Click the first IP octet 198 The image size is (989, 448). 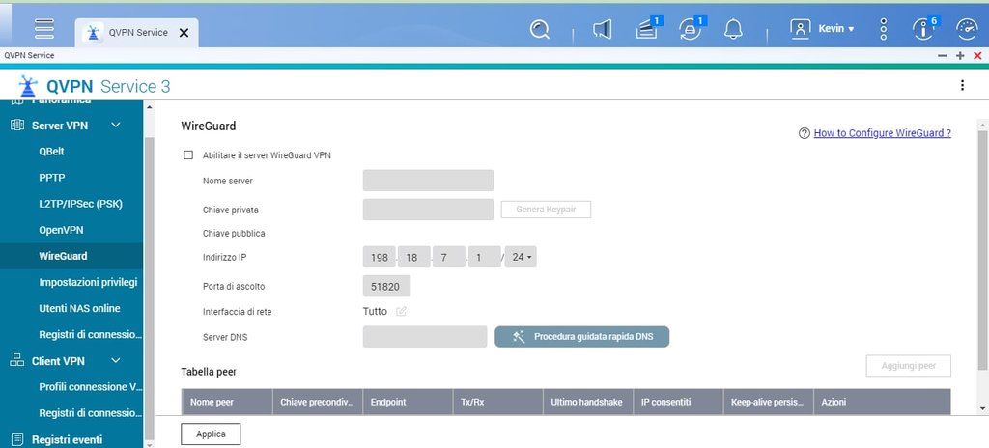379,257
